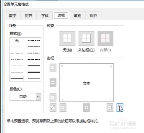Click the 文本 border preview area
Image resolution: width=144 pixels, height=133 pixels.
click(x=86, y=83)
